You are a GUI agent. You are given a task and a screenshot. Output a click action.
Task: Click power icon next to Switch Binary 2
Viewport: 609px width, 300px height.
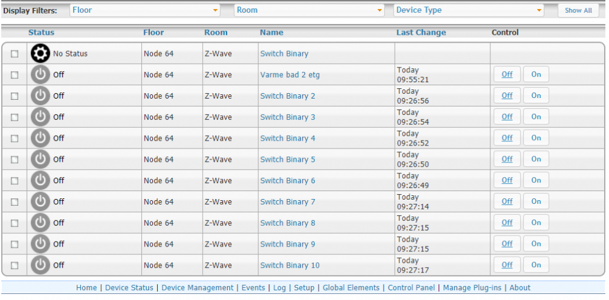(x=40, y=96)
